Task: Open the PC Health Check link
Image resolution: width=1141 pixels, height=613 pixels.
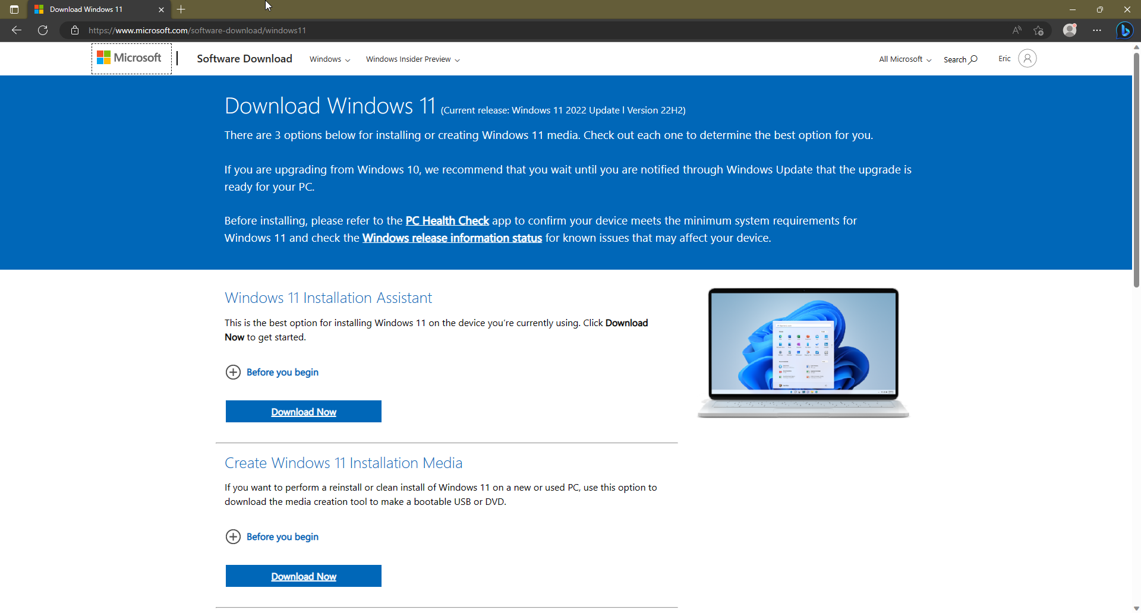Action: 446,220
